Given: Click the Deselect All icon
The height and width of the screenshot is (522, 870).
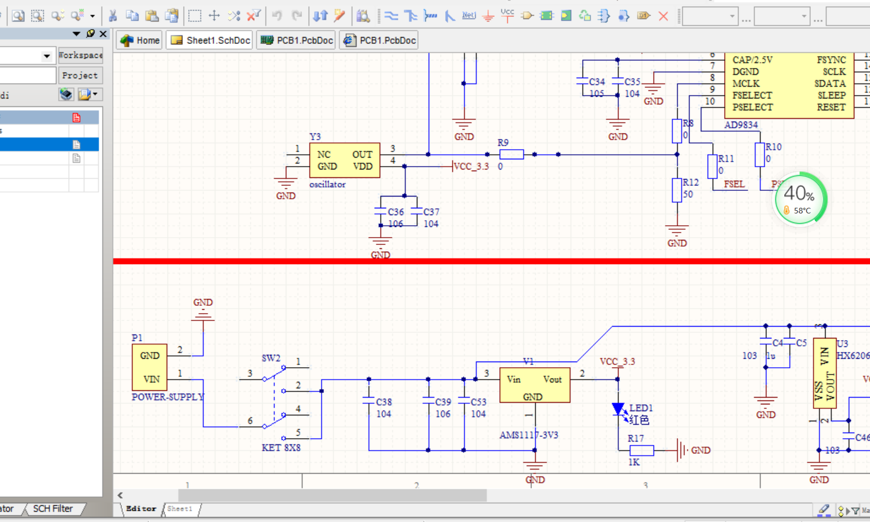Looking at the screenshot, I should [234, 16].
